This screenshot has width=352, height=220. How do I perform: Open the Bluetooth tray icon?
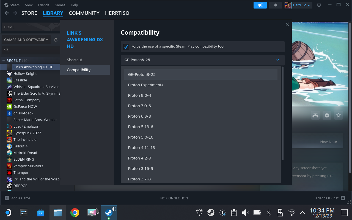pos(269,212)
